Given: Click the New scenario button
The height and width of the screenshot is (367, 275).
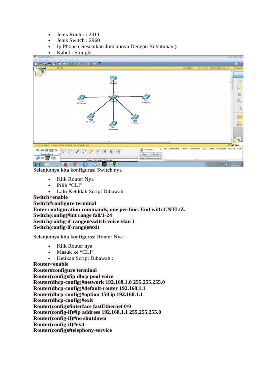Looking at the screenshot, I should coord(145,154).
